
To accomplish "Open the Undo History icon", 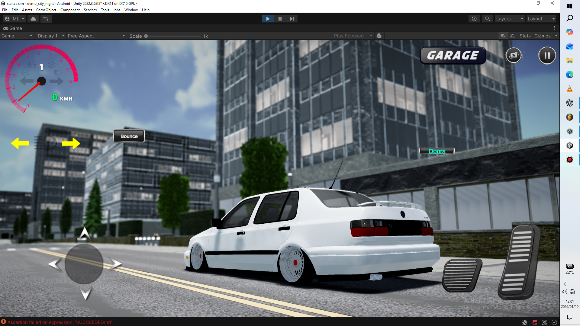I will click(474, 19).
